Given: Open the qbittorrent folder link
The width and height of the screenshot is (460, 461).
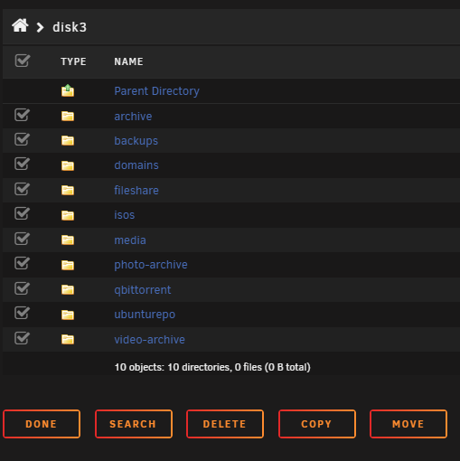Looking at the screenshot, I should 142,290.
